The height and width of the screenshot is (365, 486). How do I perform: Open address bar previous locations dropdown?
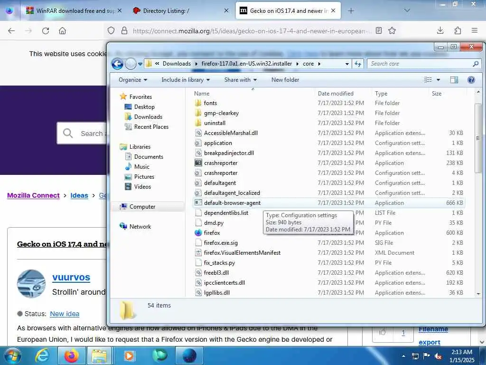347,64
